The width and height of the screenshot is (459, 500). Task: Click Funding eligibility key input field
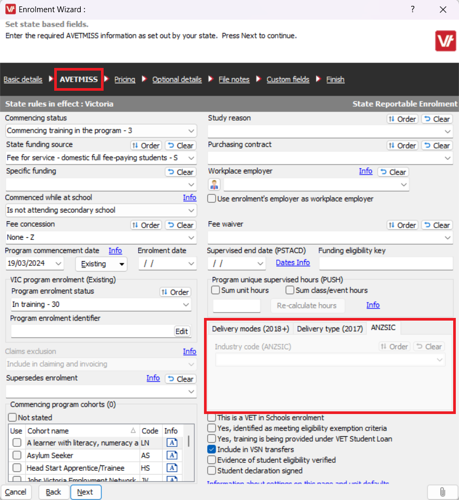coord(386,264)
